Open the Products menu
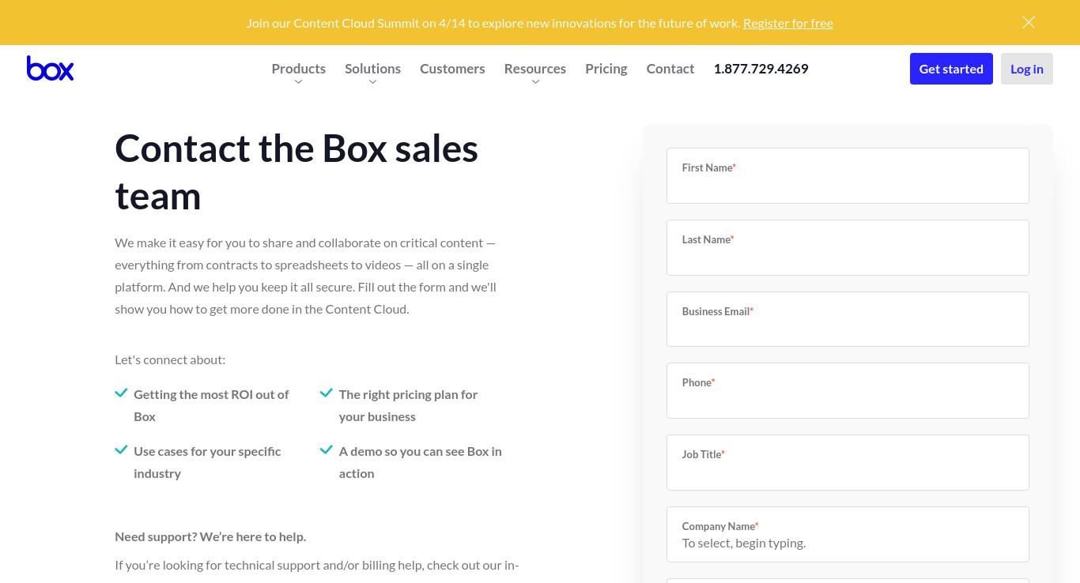The width and height of the screenshot is (1080, 583). coord(298,69)
